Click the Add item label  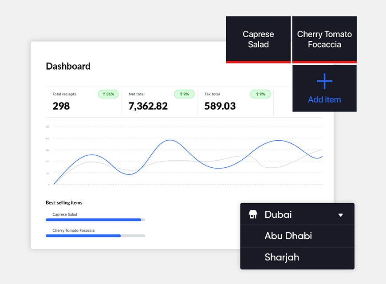pyautogui.click(x=324, y=100)
